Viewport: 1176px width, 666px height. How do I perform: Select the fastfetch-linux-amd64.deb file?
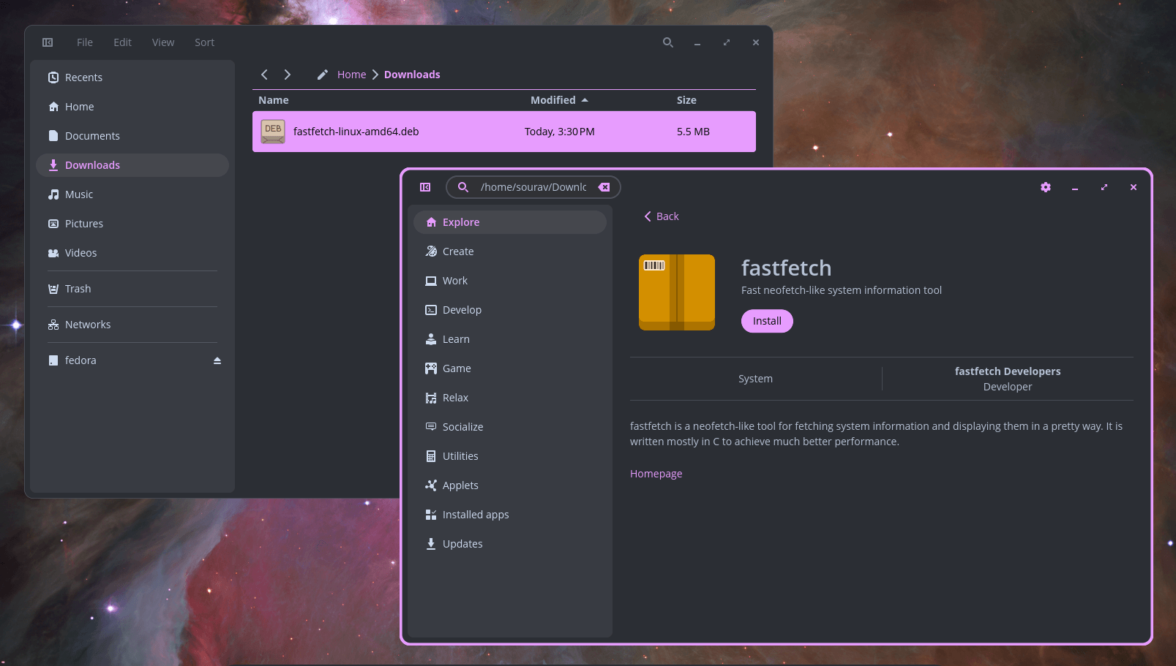(356, 132)
